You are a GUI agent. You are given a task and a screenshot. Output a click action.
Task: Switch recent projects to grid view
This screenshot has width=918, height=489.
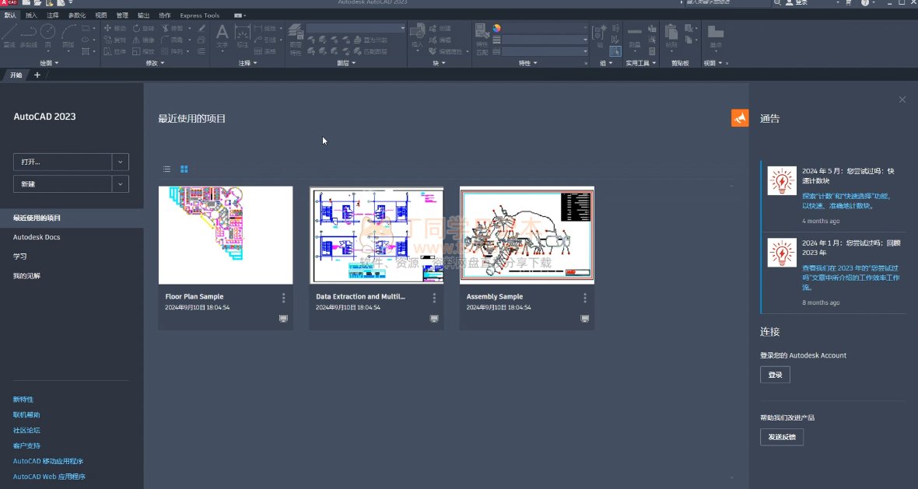click(184, 169)
